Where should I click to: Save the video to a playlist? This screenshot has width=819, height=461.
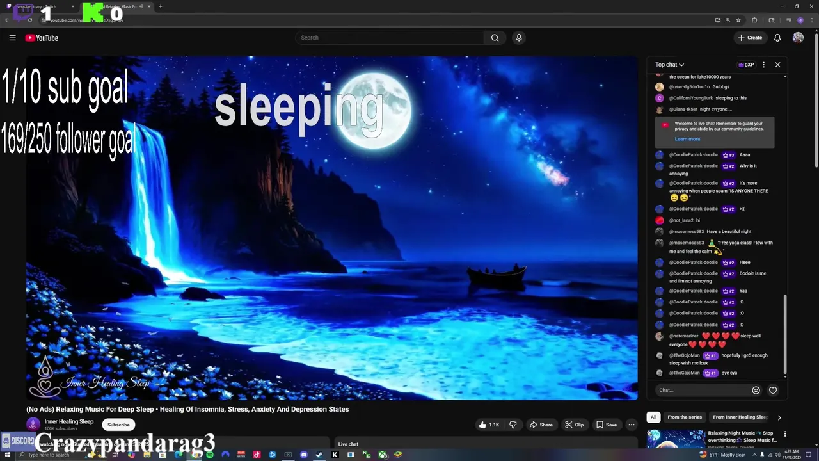point(607,425)
